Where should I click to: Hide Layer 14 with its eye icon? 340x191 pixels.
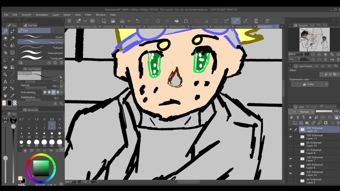click(x=291, y=173)
